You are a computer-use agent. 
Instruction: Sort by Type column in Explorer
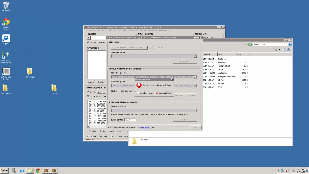[x=227, y=54]
